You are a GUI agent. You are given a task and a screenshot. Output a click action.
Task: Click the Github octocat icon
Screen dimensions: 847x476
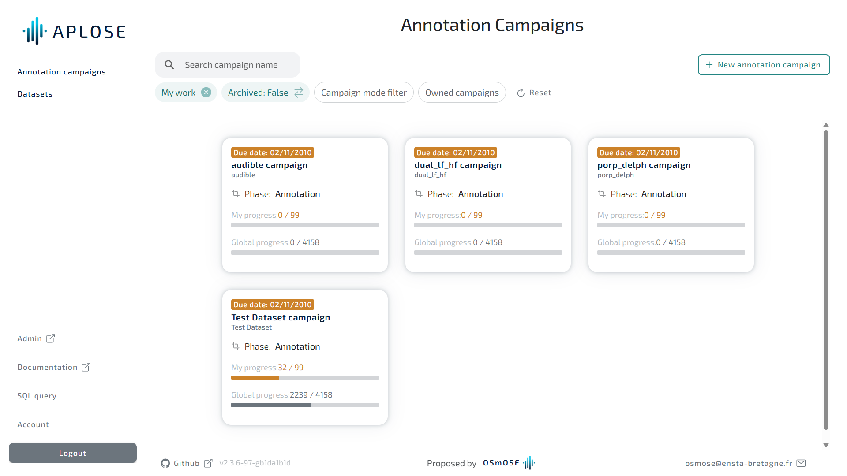165,463
